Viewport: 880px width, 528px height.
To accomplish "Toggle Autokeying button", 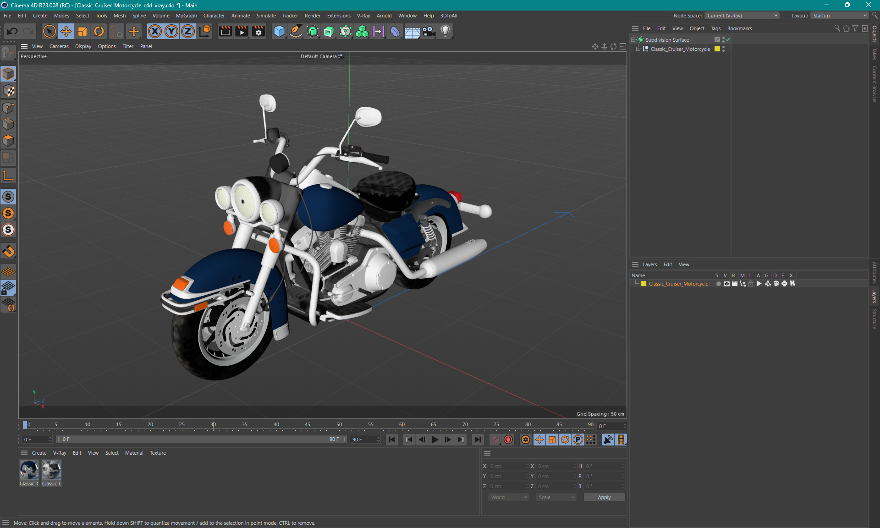I will click(508, 440).
